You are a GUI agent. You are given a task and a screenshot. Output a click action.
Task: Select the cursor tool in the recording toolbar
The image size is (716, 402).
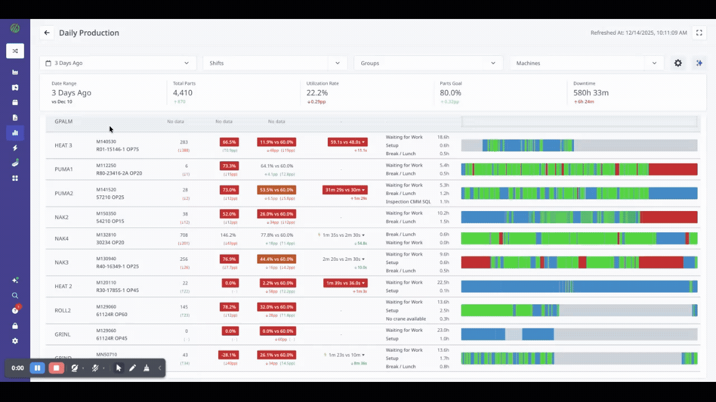(x=119, y=368)
